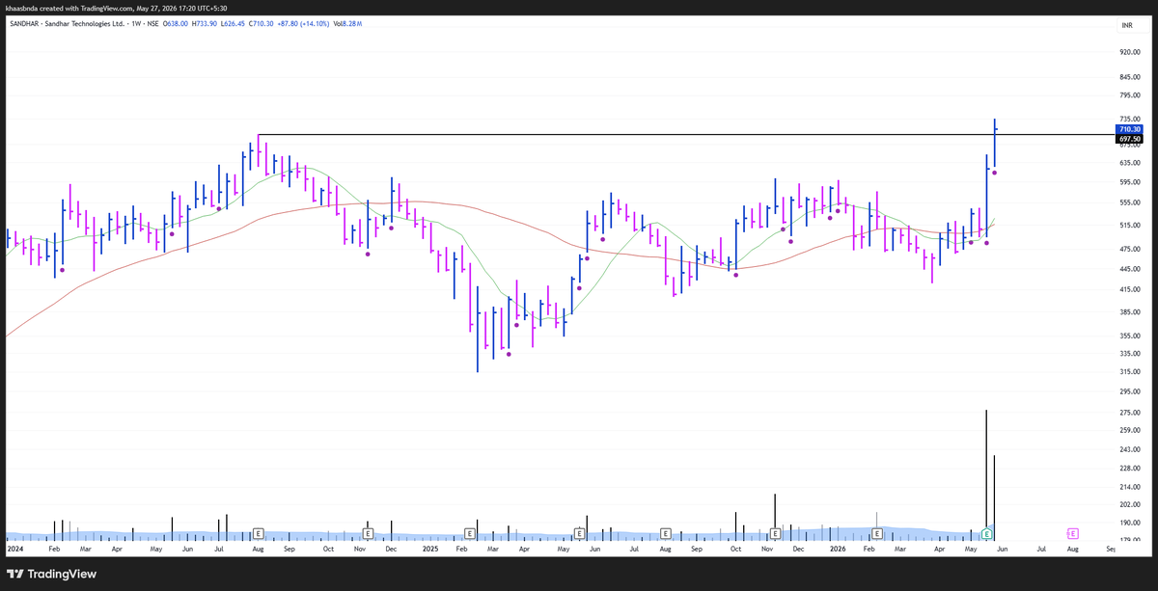
Task: Click the 228.00 price axis label
Action: [x=1130, y=468]
